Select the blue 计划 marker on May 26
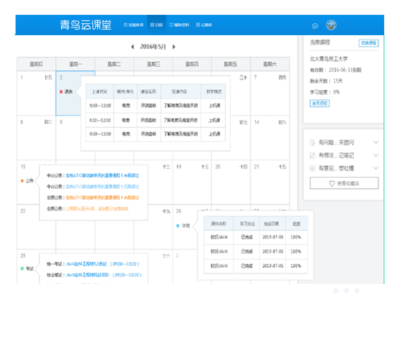399x341 pixels. (x=183, y=225)
